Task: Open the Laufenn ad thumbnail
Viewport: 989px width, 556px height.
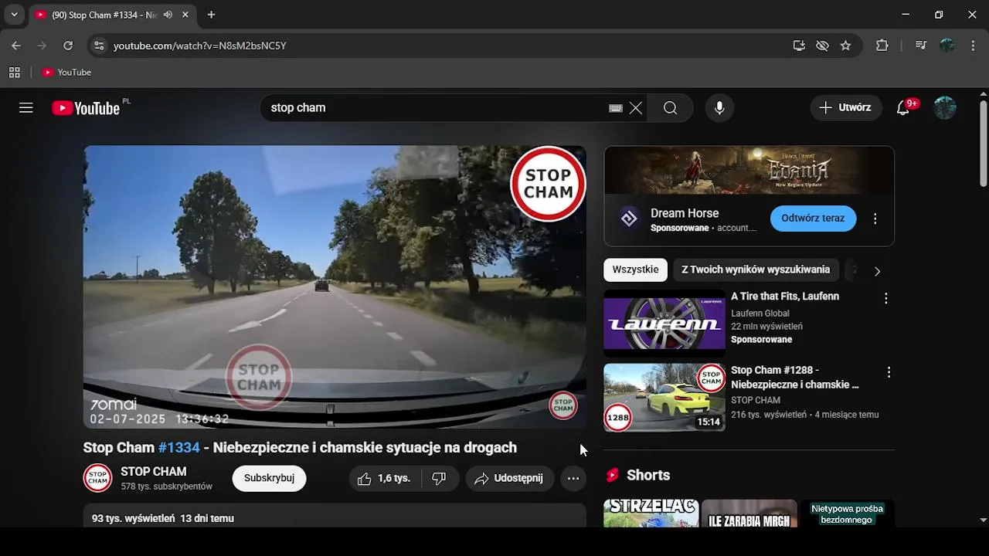Action: (x=664, y=324)
